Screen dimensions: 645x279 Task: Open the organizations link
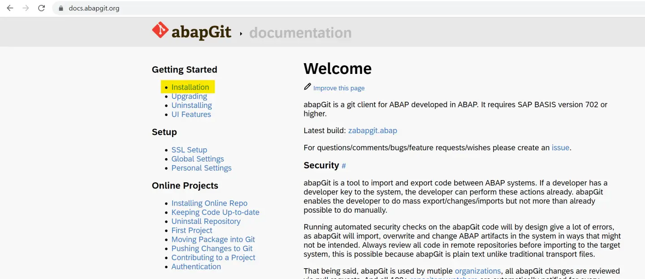478,271
